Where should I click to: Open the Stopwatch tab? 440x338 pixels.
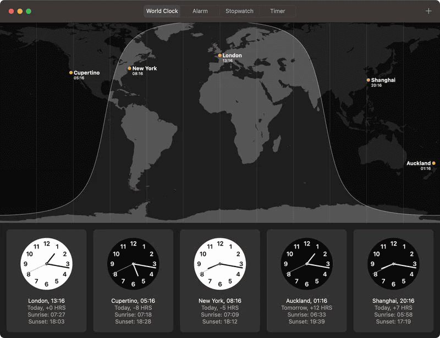[239, 11]
